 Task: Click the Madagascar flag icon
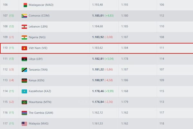(x=24, y=5)
